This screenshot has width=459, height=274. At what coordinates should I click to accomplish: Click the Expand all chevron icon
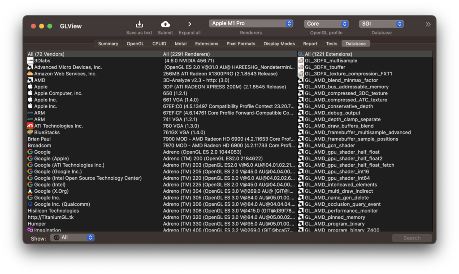(190, 24)
